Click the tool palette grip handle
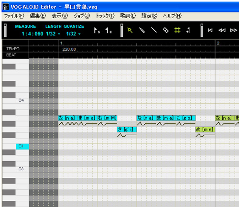Screen dimensions: 239x207 coord(122,30)
